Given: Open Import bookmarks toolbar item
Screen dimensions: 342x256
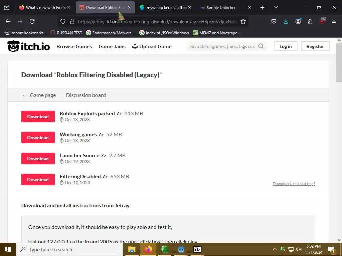Looking at the screenshot, I should (x=25, y=33).
